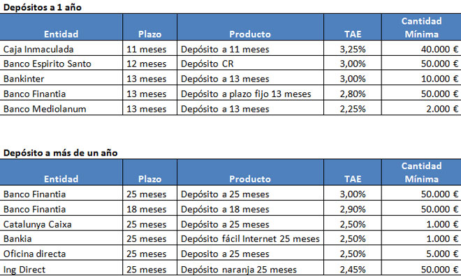Select the 3,25% TAE value

pos(353,48)
